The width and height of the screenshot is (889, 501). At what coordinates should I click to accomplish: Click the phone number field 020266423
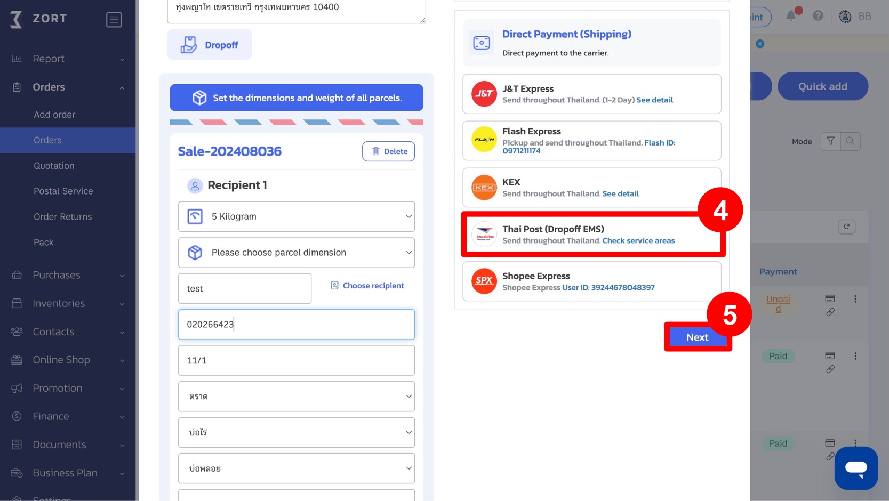tap(297, 325)
